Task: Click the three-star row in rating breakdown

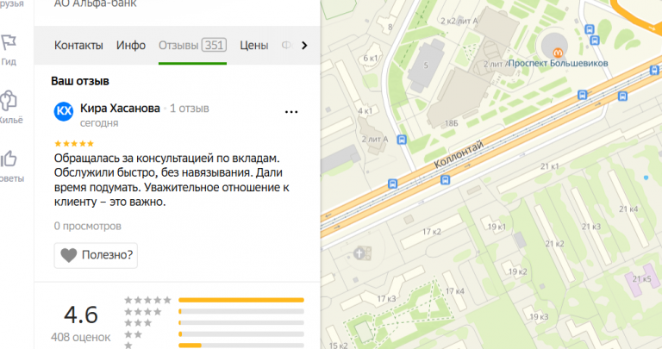Action: click(x=214, y=323)
